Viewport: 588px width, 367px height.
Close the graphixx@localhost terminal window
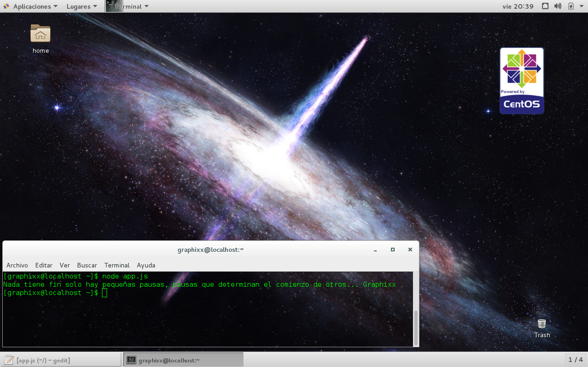pos(410,250)
